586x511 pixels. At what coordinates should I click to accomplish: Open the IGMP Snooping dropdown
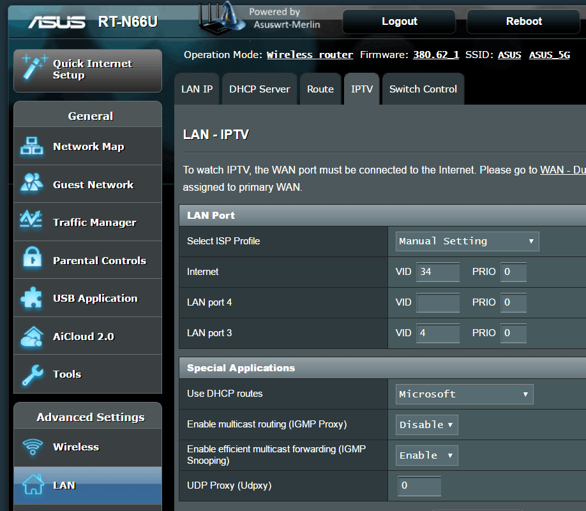click(427, 455)
